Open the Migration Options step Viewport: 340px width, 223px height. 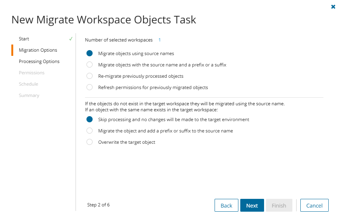(x=38, y=50)
